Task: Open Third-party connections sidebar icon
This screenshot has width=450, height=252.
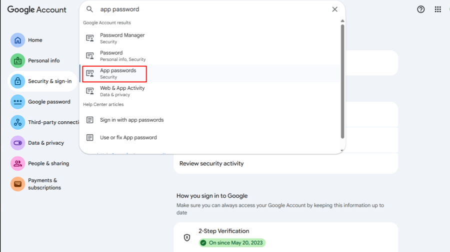Action: pyautogui.click(x=18, y=122)
